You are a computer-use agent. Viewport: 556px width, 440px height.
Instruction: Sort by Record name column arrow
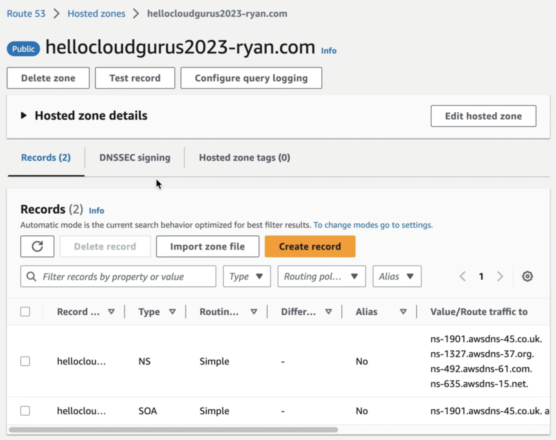111,312
